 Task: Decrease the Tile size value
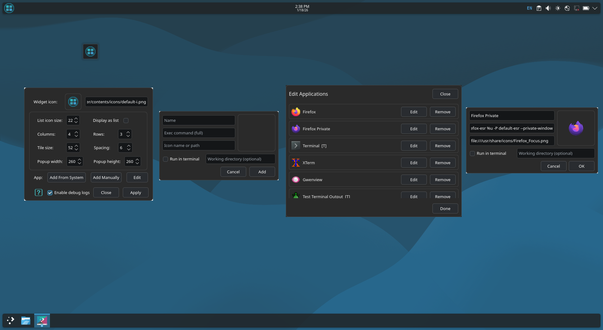(76, 149)
